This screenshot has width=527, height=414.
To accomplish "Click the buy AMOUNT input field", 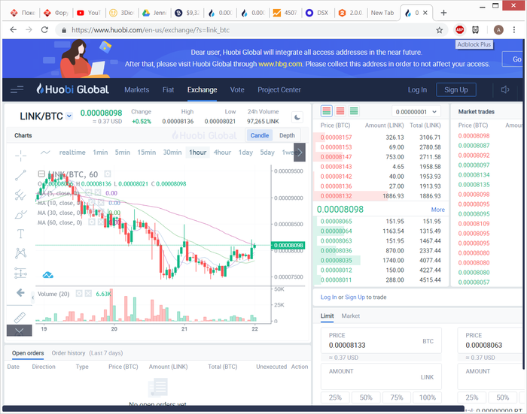I will point(381,376).
